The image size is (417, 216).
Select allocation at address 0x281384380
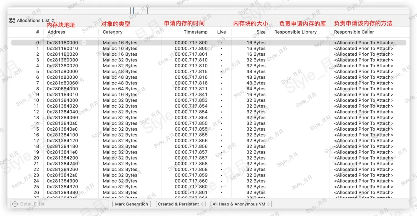tap(63, 192)
